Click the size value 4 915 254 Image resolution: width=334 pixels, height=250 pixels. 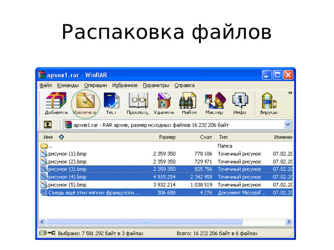(x=164, y=177)
